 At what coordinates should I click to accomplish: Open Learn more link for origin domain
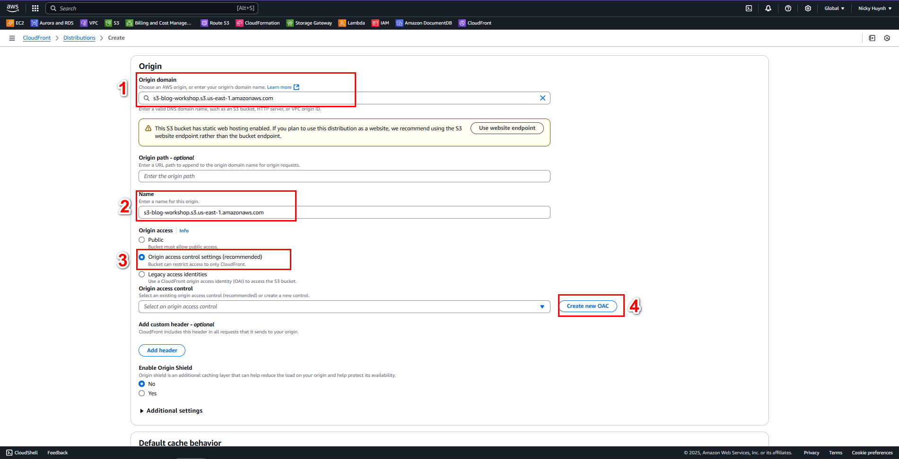pyautogui.click(x=283, y=87)
